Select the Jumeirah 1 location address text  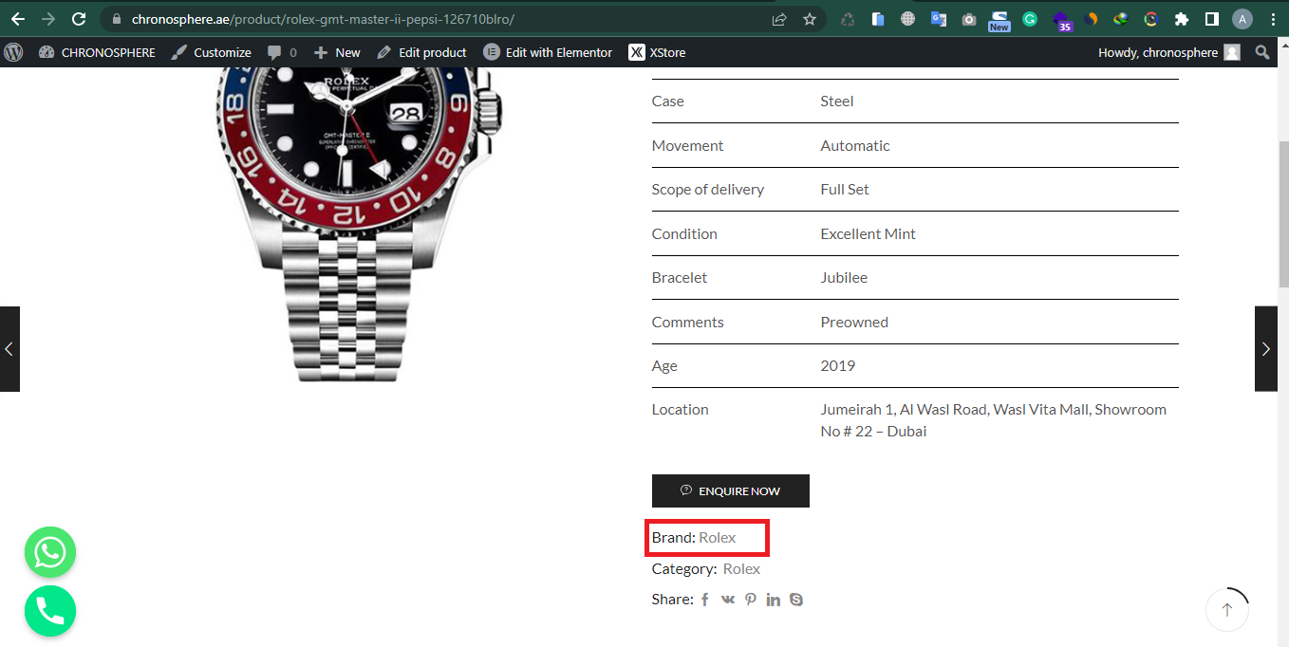(994, 420)
